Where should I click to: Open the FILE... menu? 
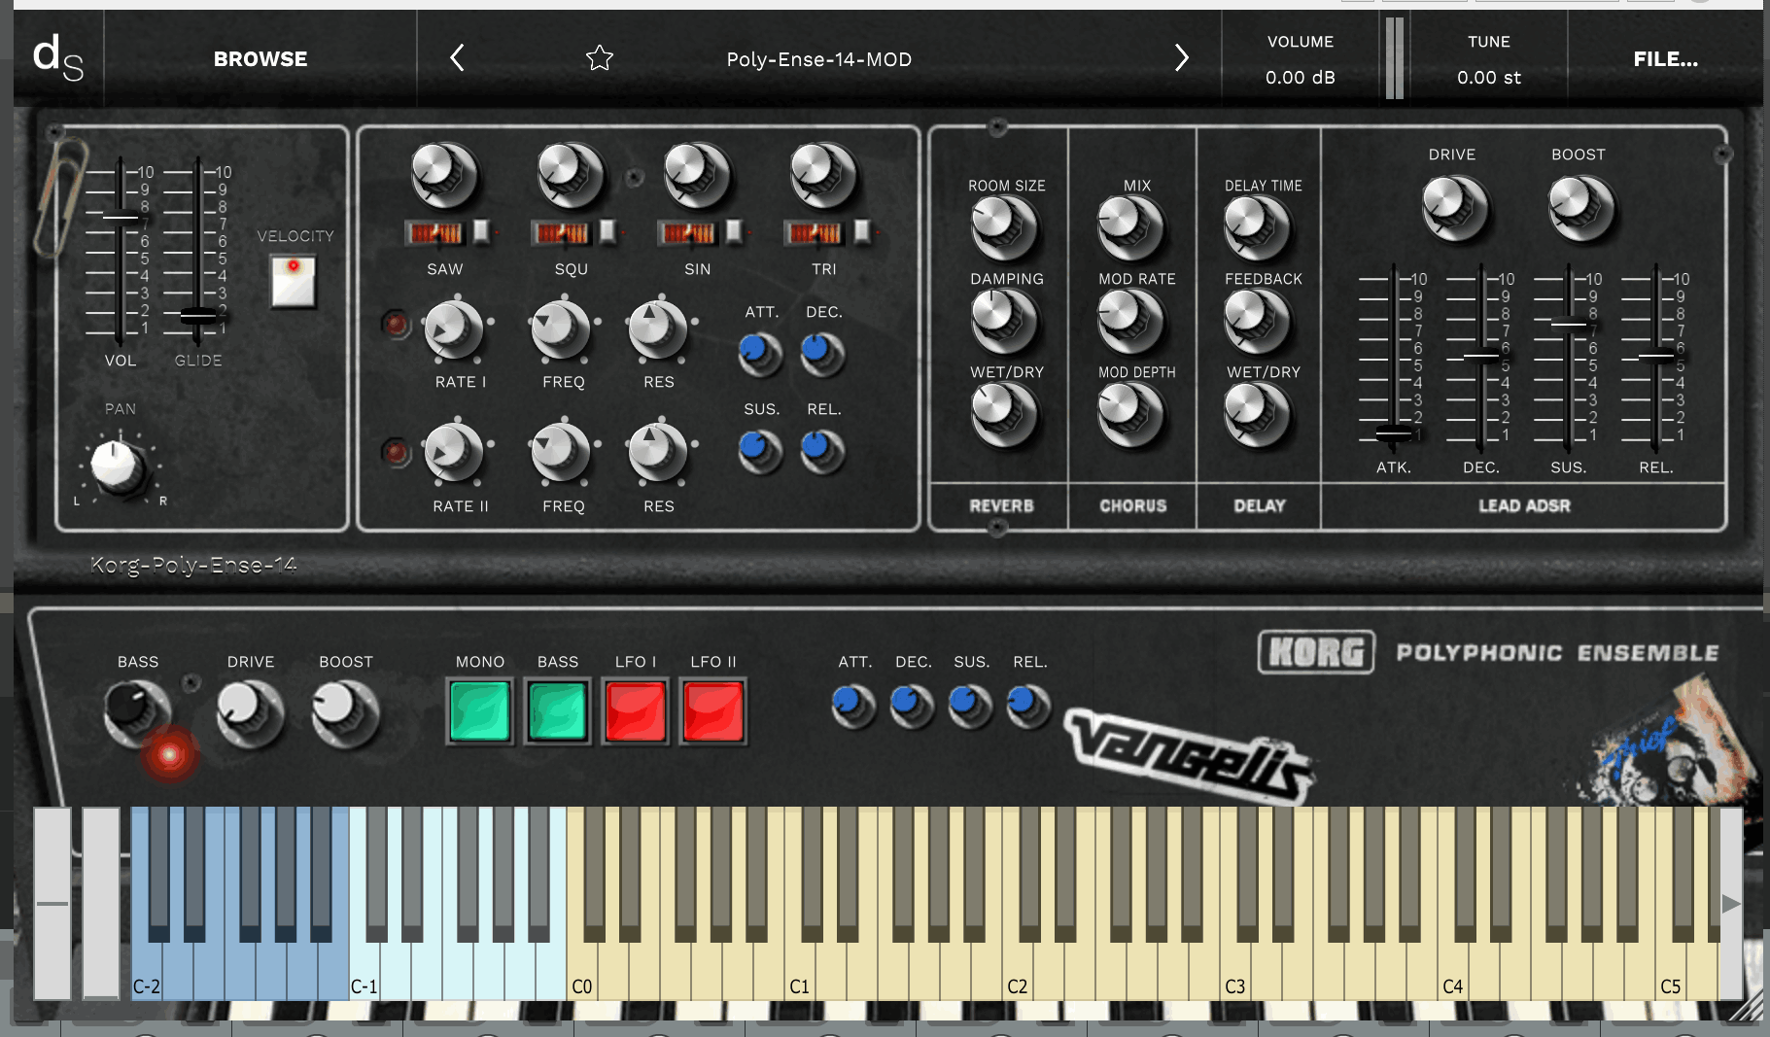click(1665, 59)
